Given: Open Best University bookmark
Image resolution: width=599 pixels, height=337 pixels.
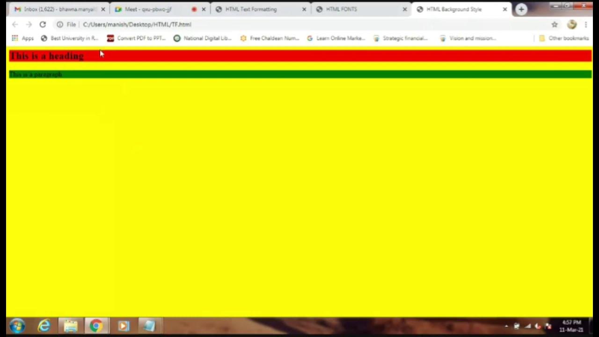Looking at the screenshot, I should (x=70, y=38).
